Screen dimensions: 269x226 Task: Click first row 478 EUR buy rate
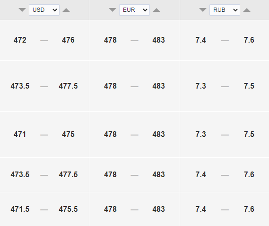pyautogui.click(x=110, y=40)
